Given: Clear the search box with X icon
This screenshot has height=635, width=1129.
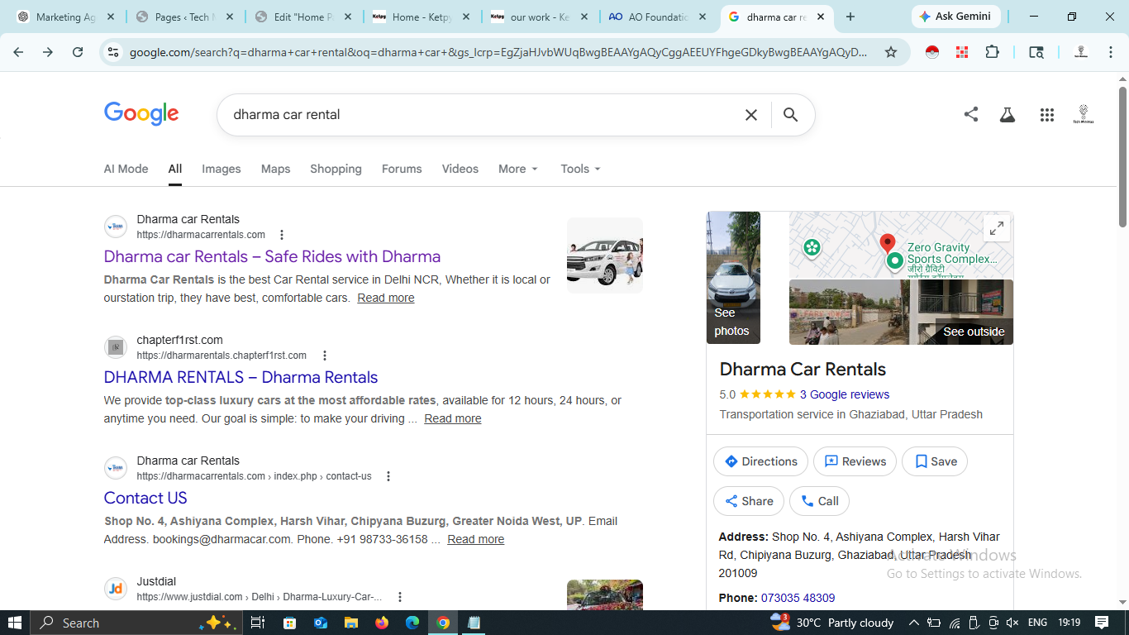Looking at the screenshot, I should (750, 115).
